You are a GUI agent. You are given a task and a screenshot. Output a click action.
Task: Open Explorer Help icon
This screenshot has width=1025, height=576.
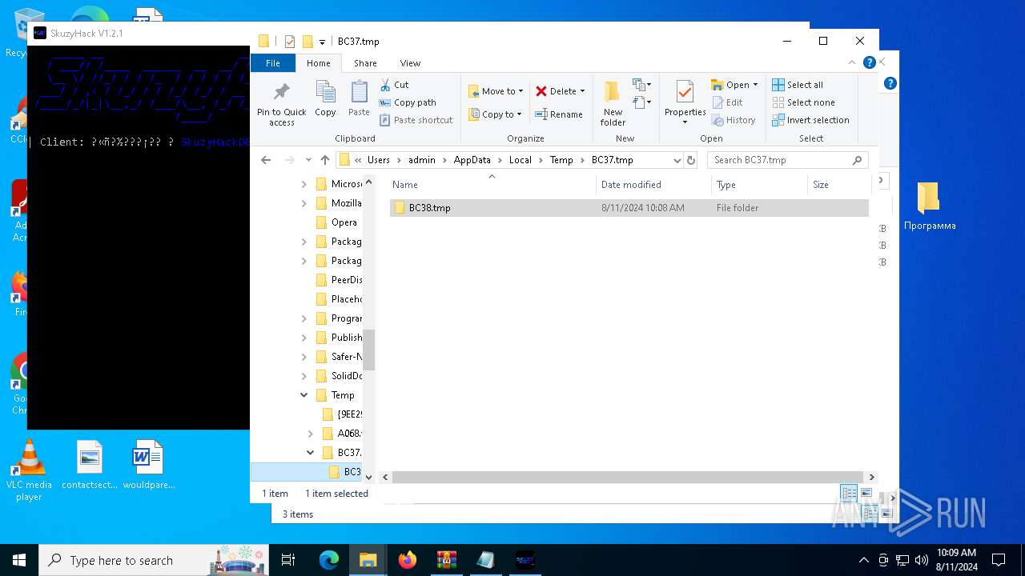(870, 62)
